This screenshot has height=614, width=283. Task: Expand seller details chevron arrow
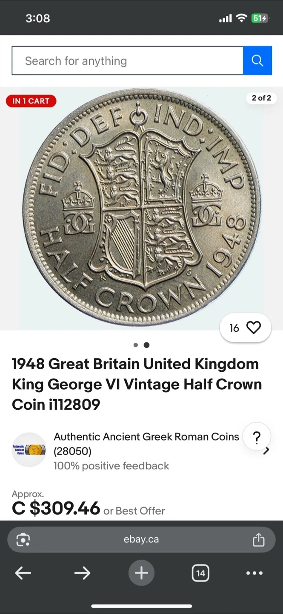click(266, 451)
